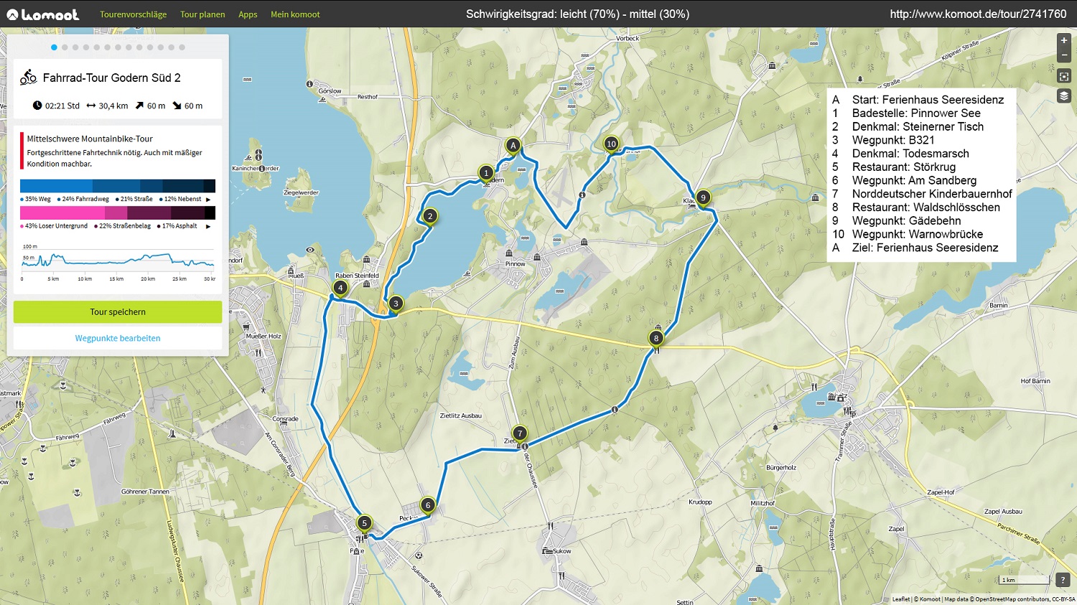The width and height of the screenshot is (1077, 605).
Task: Expand surface types list arrow after Asphalt
Action: pyautogui.click(x=208, y=226)
